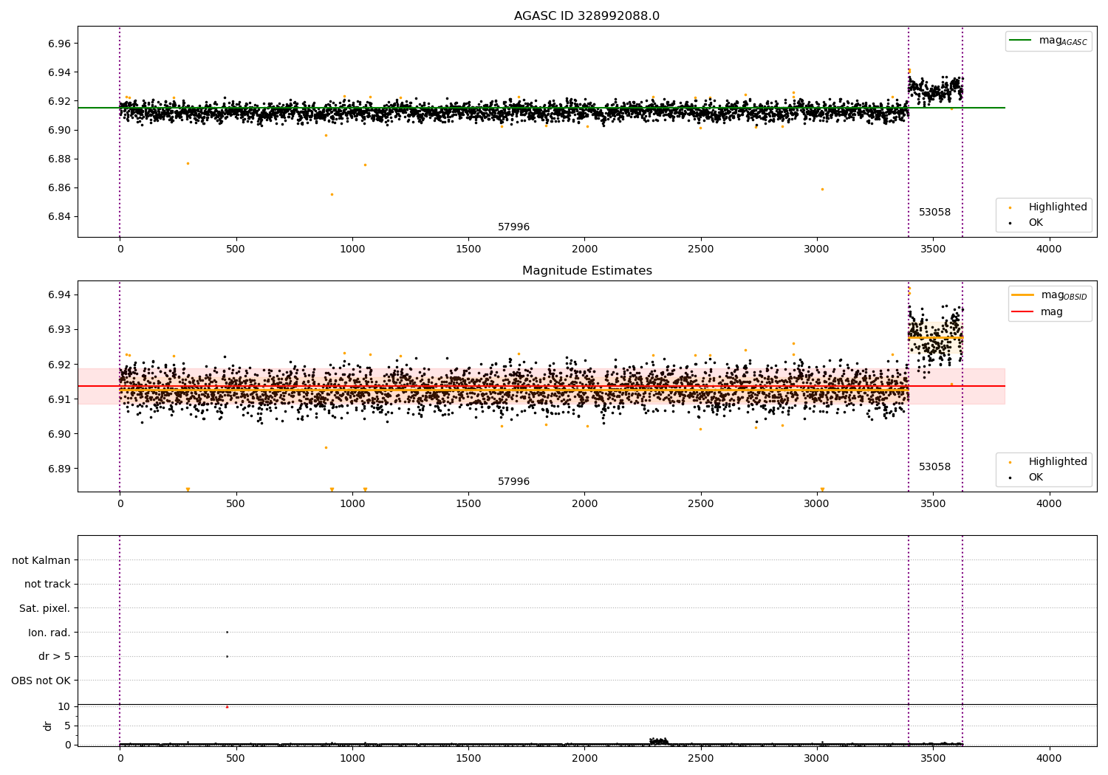1108x775 pixels.
Task: Click the 'Sat. pixel.' flag row label
Action: tap(45, 608)
